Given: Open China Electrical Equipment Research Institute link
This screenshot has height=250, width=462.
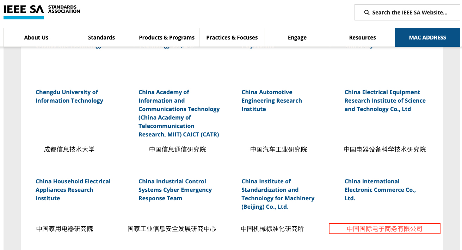Looking at the screenshot, I should pyautogui.click(x=385, y=100).
